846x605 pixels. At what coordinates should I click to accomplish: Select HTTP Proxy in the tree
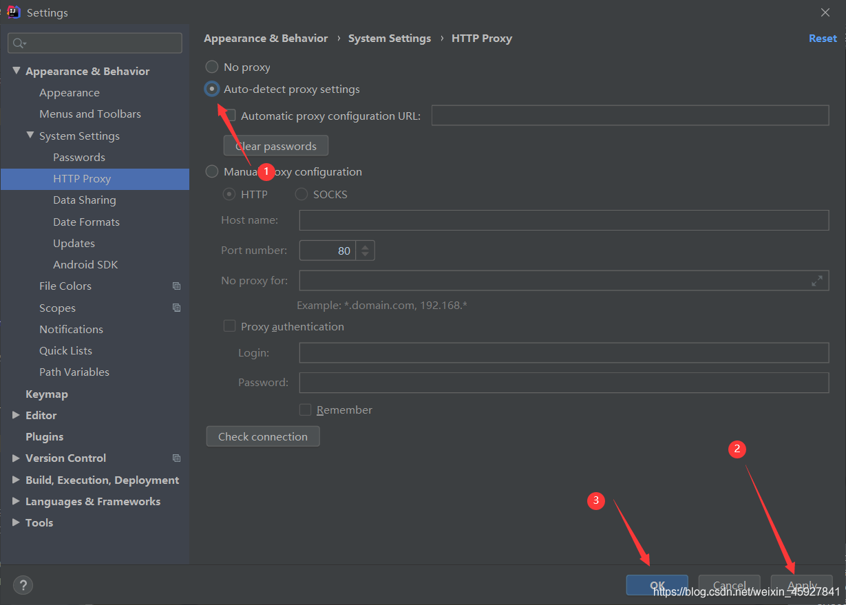coord(95,179)
